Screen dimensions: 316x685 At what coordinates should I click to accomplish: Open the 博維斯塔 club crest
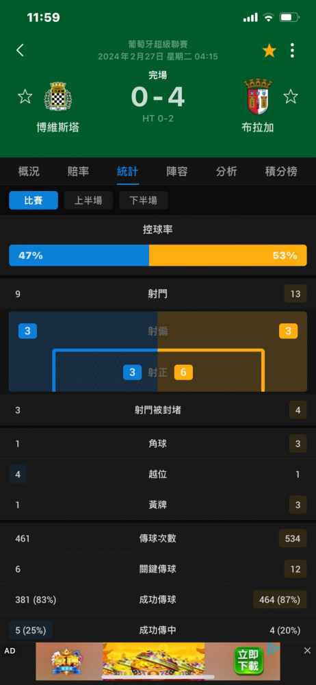point(58,96)
